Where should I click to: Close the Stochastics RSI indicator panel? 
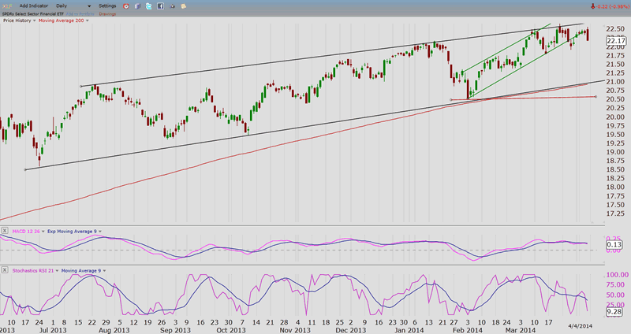5,270
